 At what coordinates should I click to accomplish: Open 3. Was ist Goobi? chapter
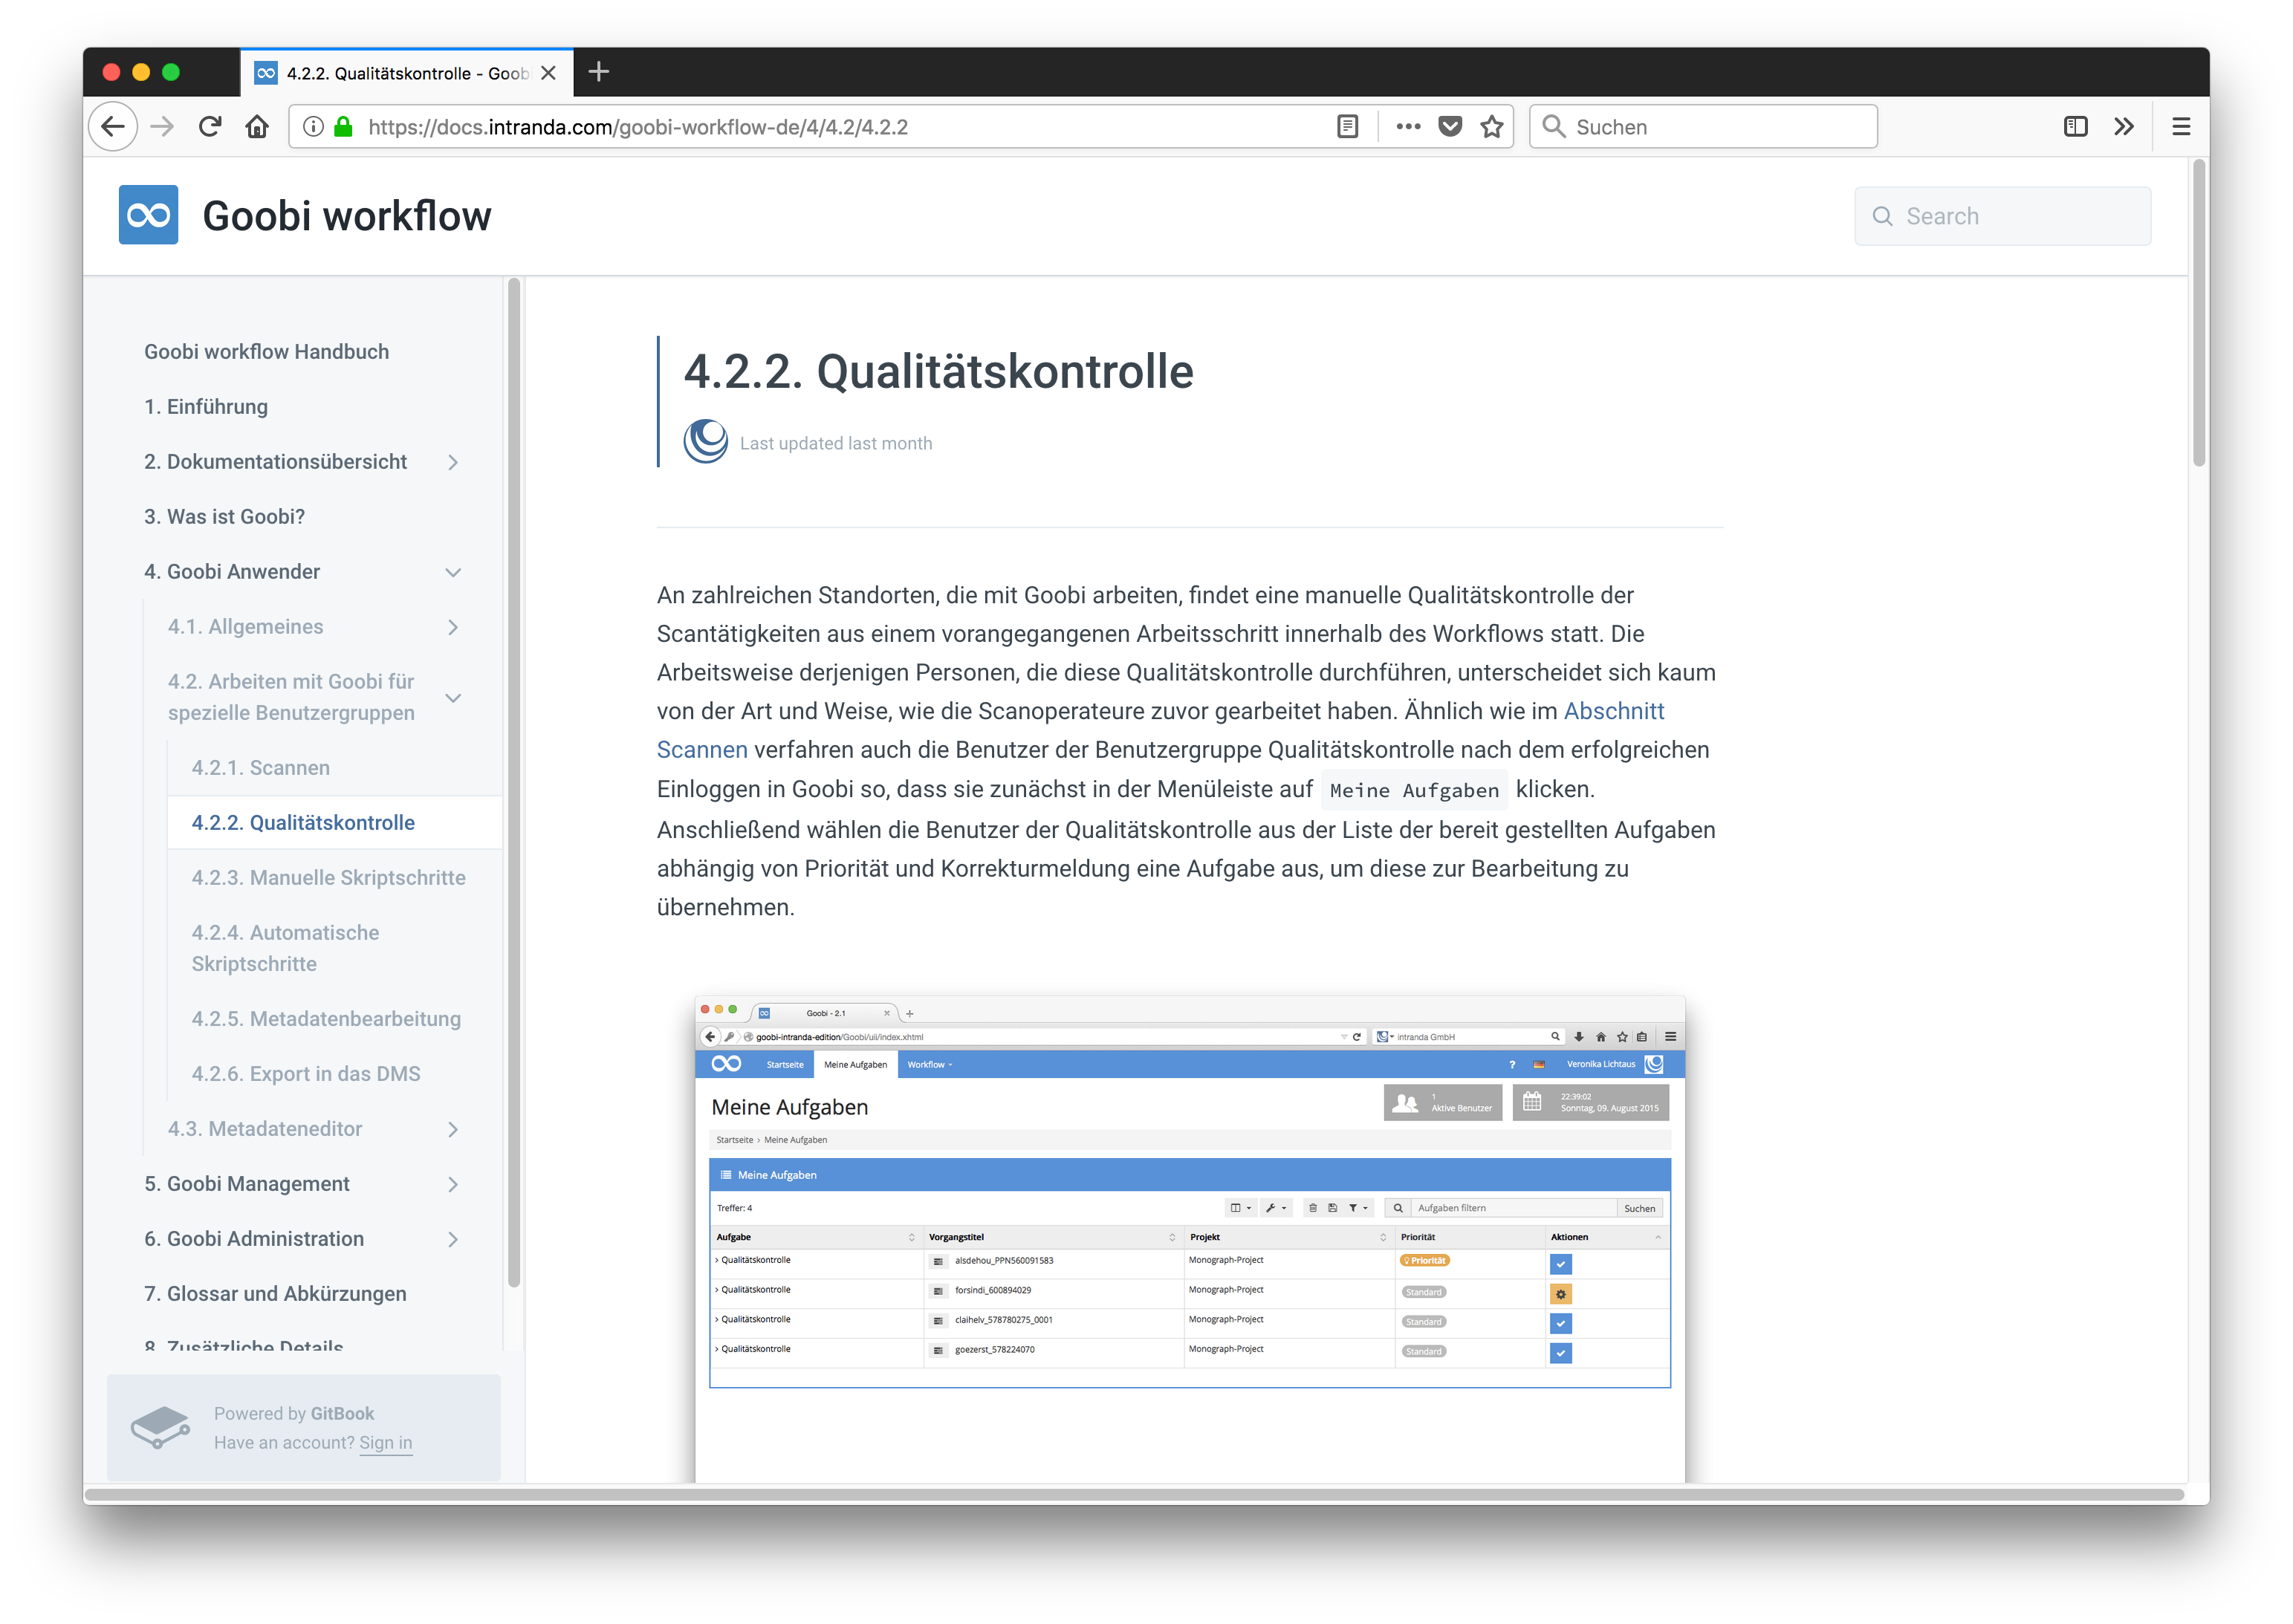(224, 516)
